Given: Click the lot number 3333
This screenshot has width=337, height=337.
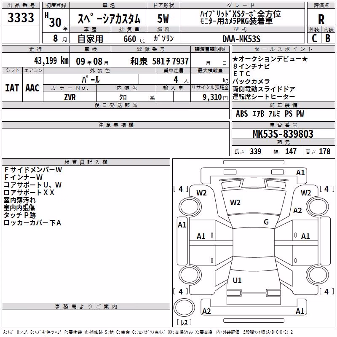Looking at the screenshot, I should 21,17.
